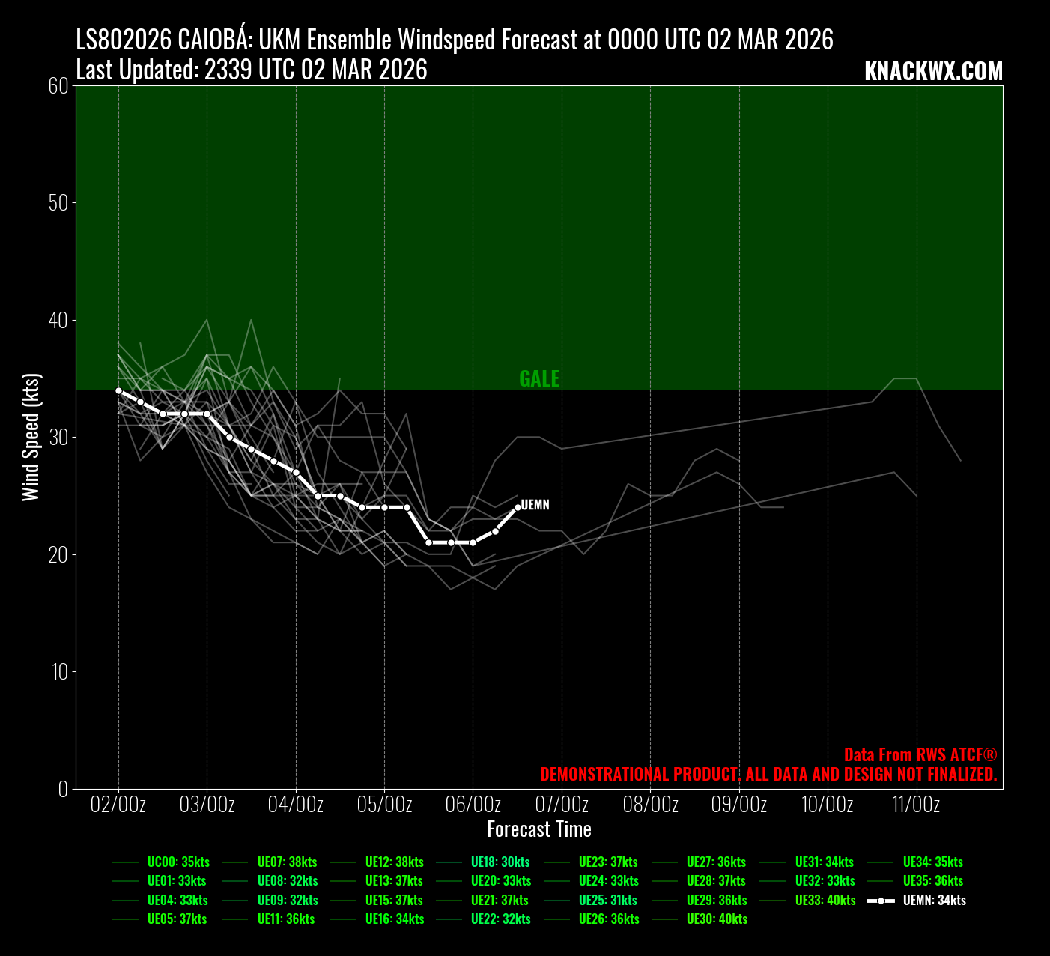Screen dimensions: 1050x956
Task: Pick the UE30: 40kts legend entry
Action: click(717, 919)
